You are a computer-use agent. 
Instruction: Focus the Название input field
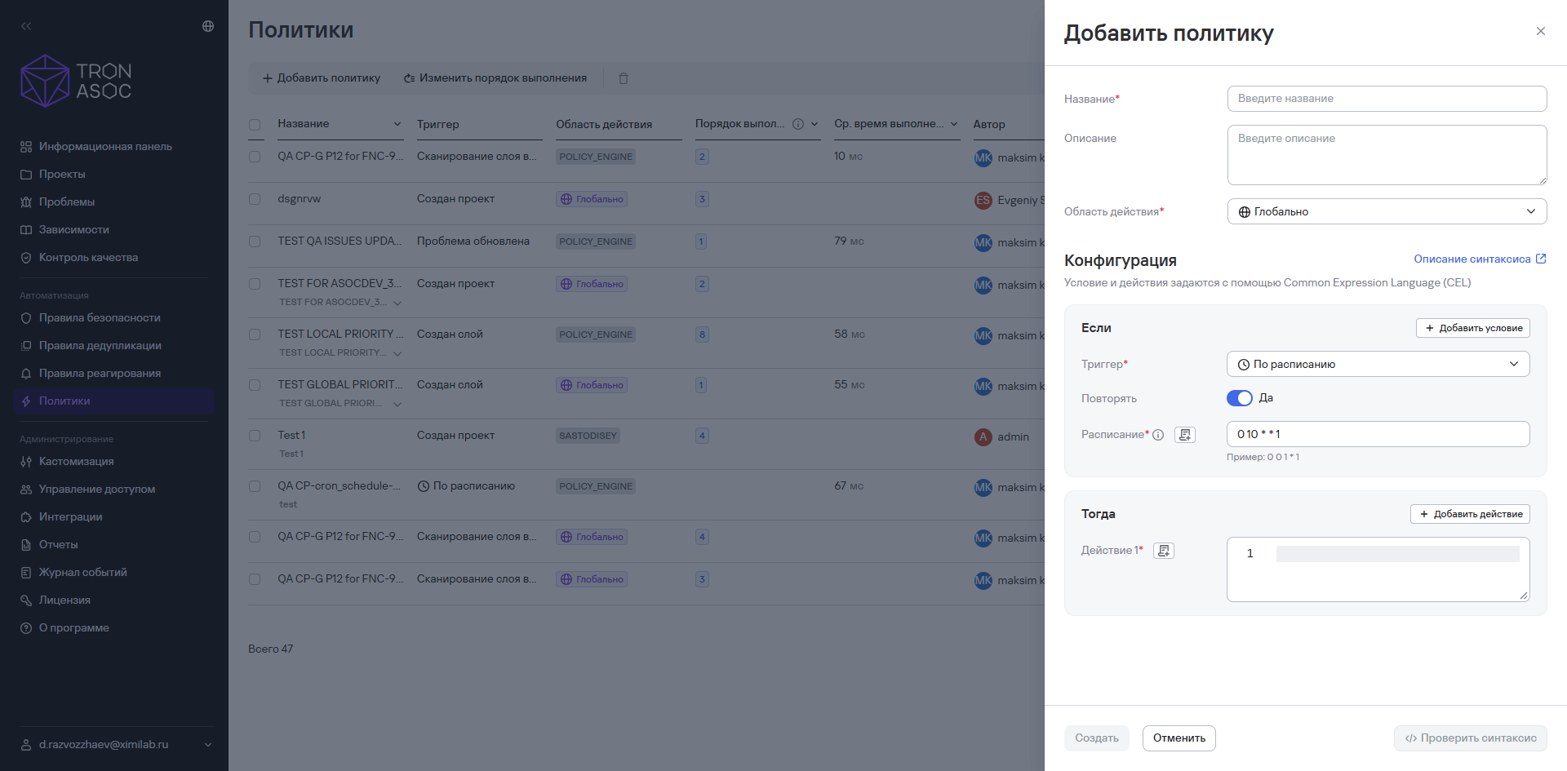(1387, 99)
